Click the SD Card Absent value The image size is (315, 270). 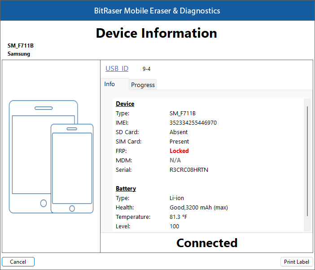[179, 132]
